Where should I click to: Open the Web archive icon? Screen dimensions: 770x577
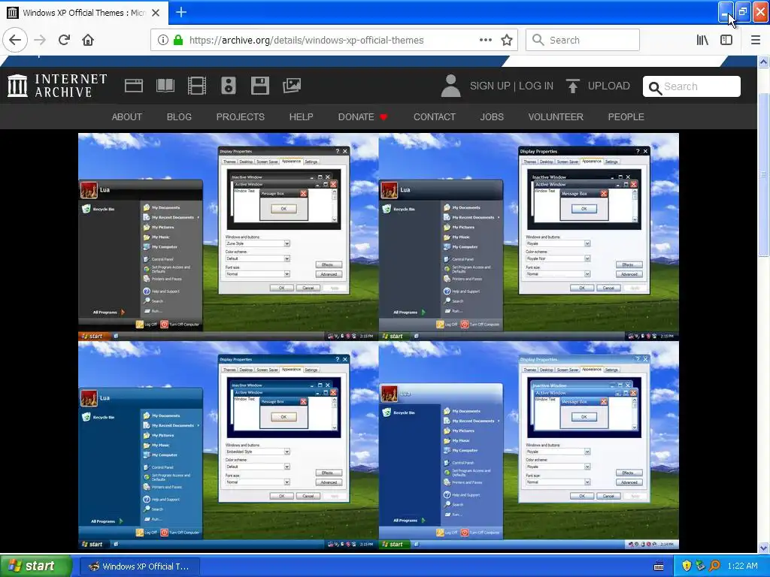point(134,86)
